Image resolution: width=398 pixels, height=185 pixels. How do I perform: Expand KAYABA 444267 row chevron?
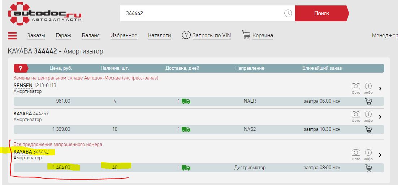pyautogui.click(x=380, y=117)
